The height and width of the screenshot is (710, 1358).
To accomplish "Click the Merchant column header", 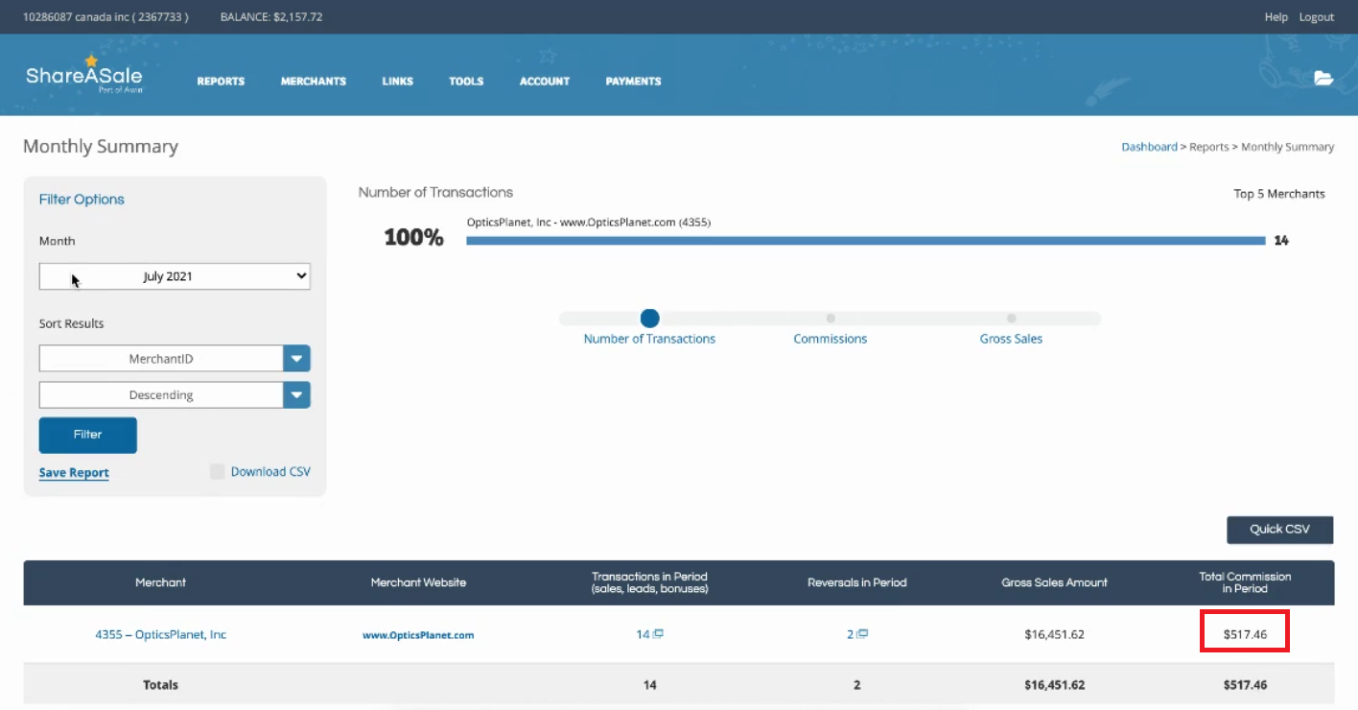I will click(x=161, y=582).
